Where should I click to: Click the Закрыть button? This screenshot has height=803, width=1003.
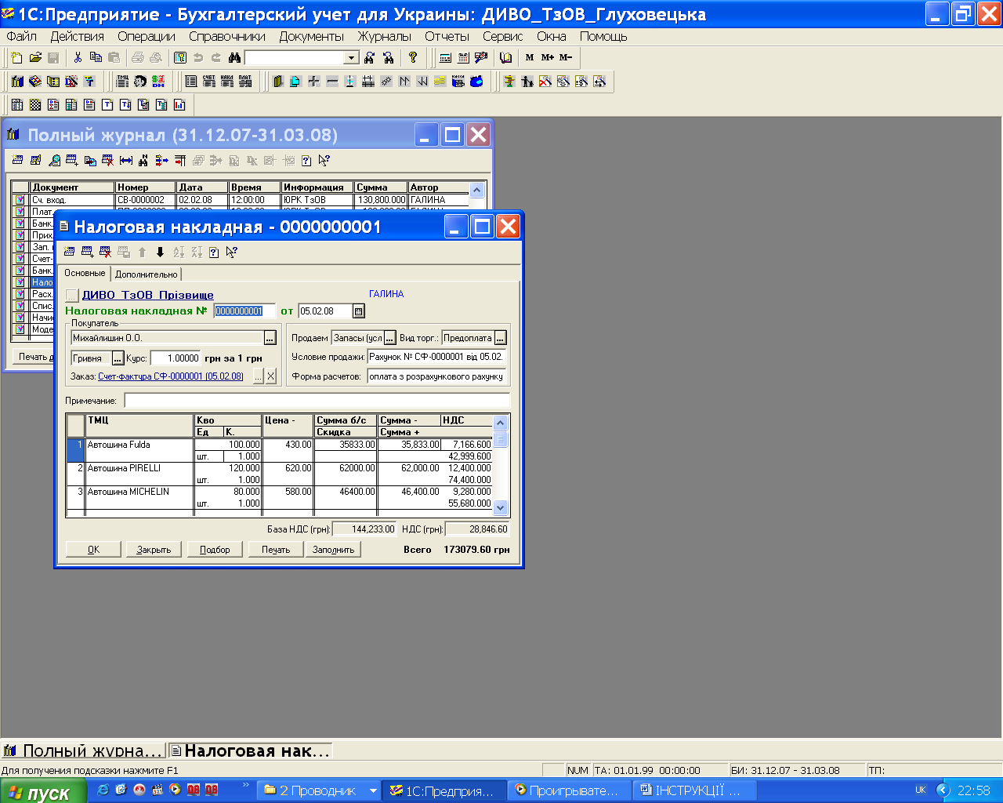coord(154,550)
